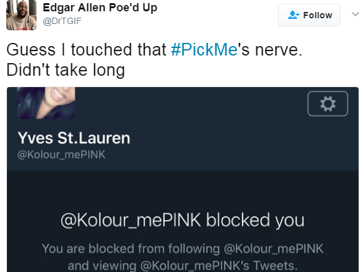Screen dimensions: 363x272
Task: Select the @Kolour_mePINK handle under the name
Action: click(61, 155)
